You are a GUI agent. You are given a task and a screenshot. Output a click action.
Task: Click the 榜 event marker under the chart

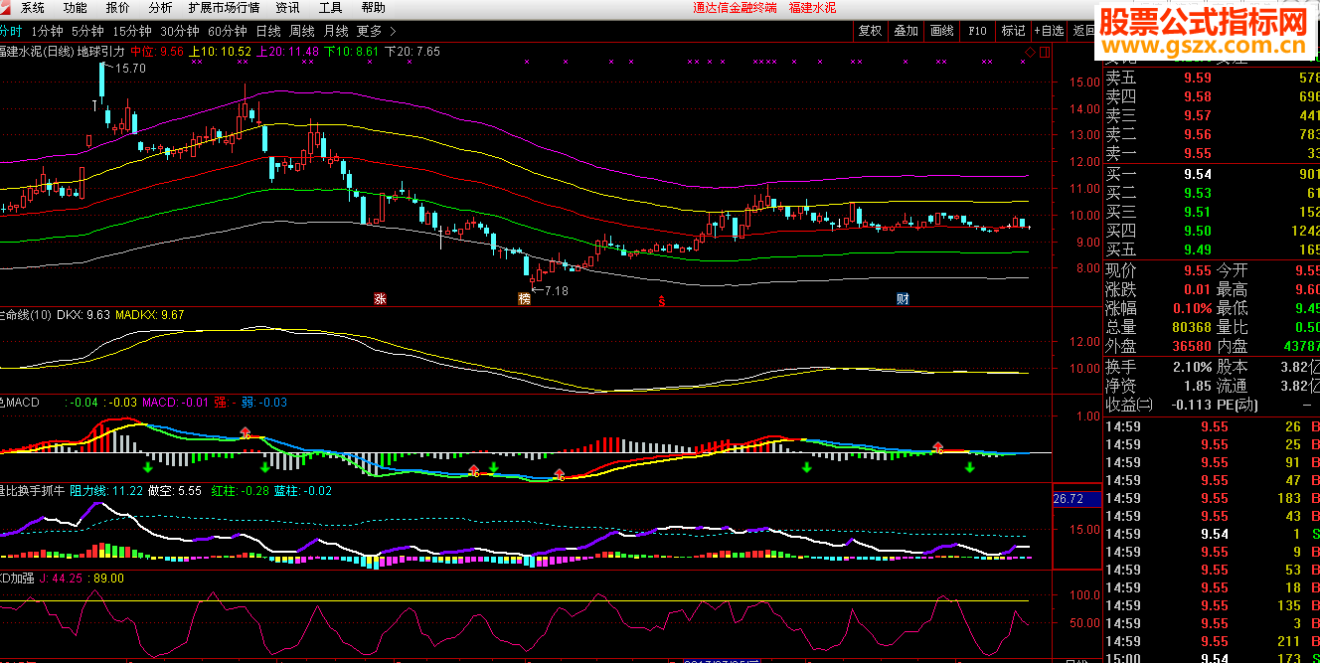[x=524, y=298]
